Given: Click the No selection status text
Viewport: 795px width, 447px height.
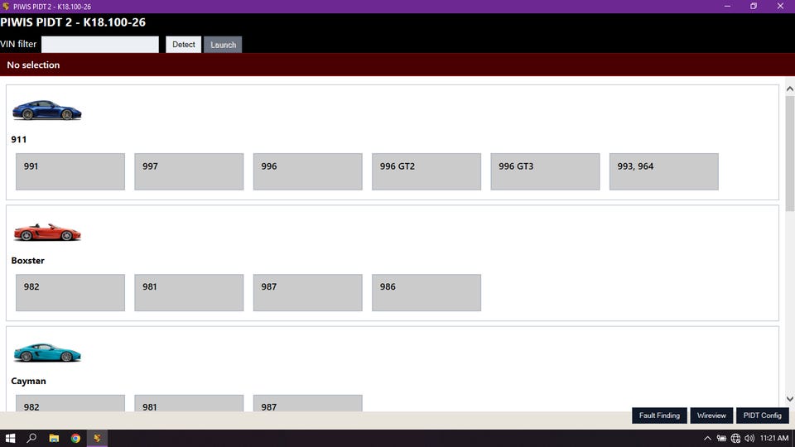Looking at the screenshot, I should click(33, 65).
